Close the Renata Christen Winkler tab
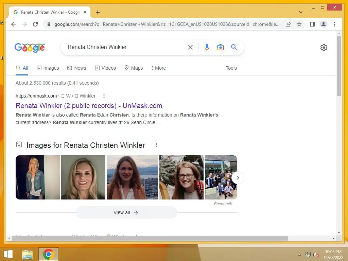 tap(85, 12)
